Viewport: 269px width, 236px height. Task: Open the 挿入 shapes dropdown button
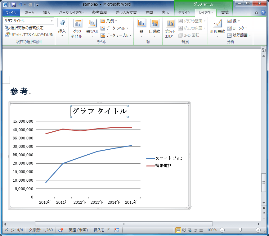[62, 28]
